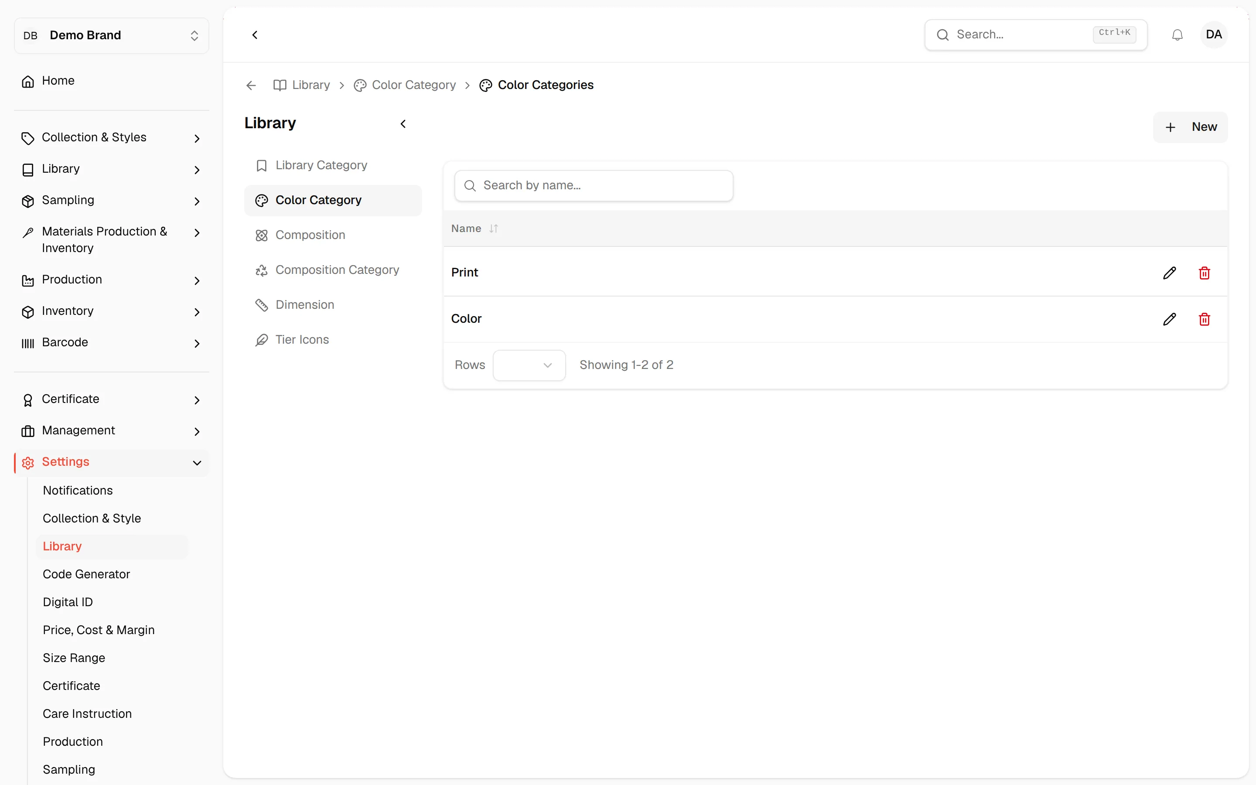Select the Print row name
The width and height of the screenshot is (1256, 785).
[x=464, y=273]
